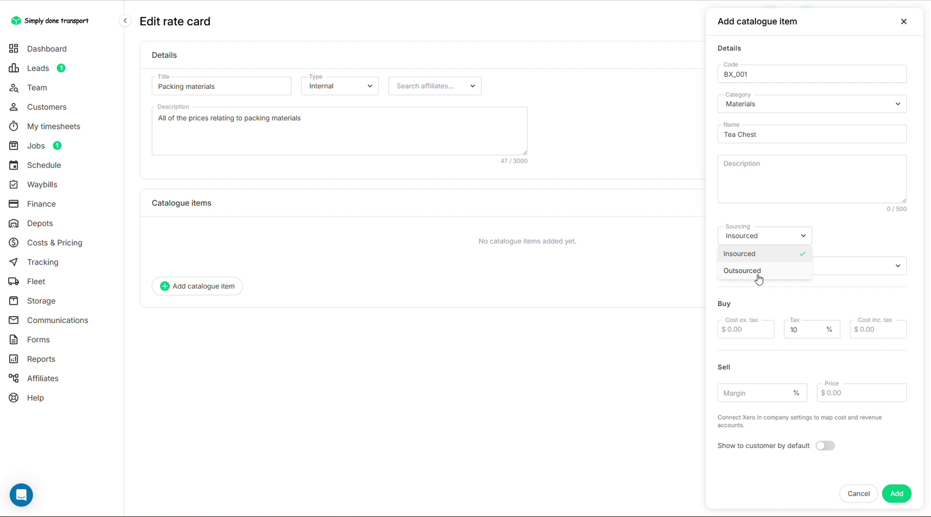Focus the Name field Tea Chest
931x517 pixels.
(812, 134)
